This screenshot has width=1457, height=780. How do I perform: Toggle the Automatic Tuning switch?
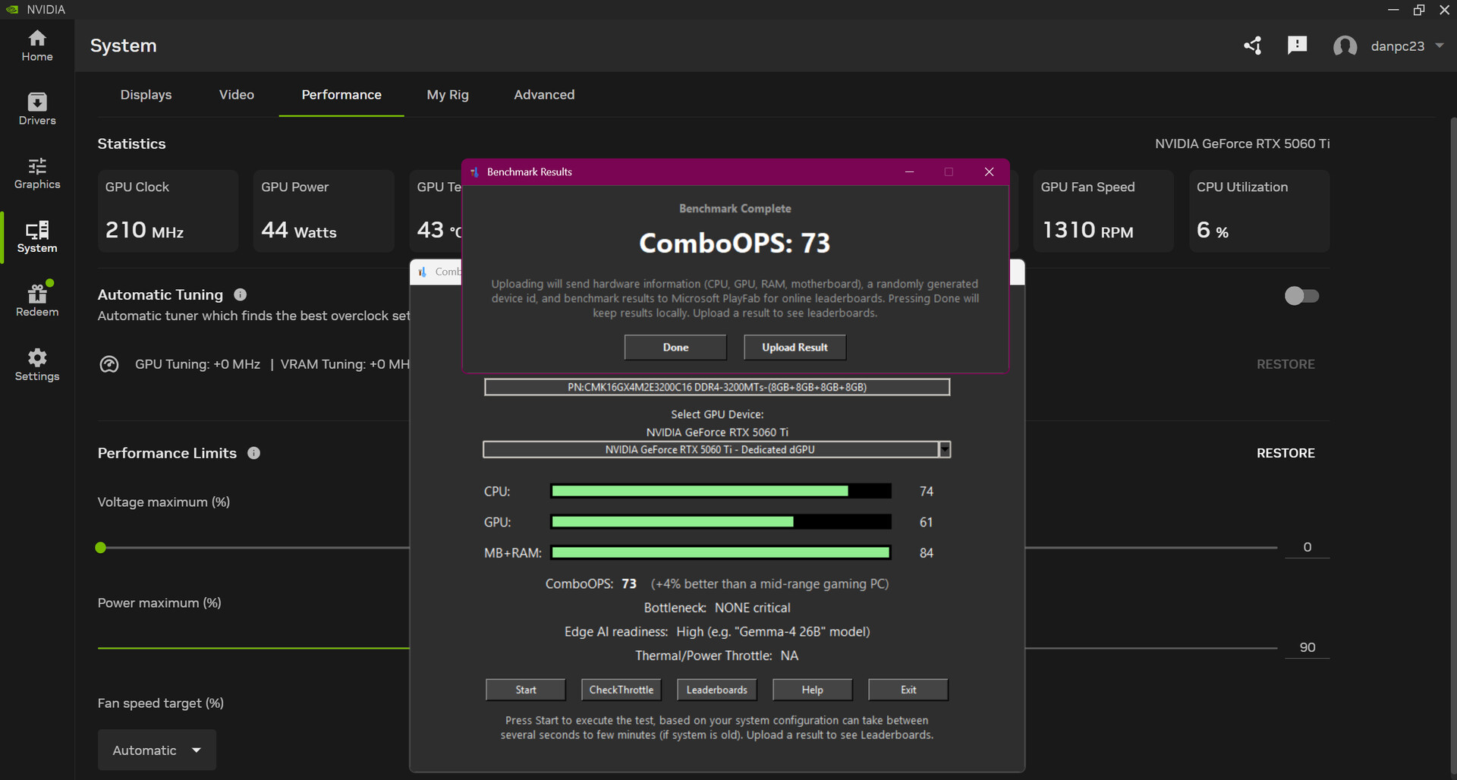point(1301,295)
